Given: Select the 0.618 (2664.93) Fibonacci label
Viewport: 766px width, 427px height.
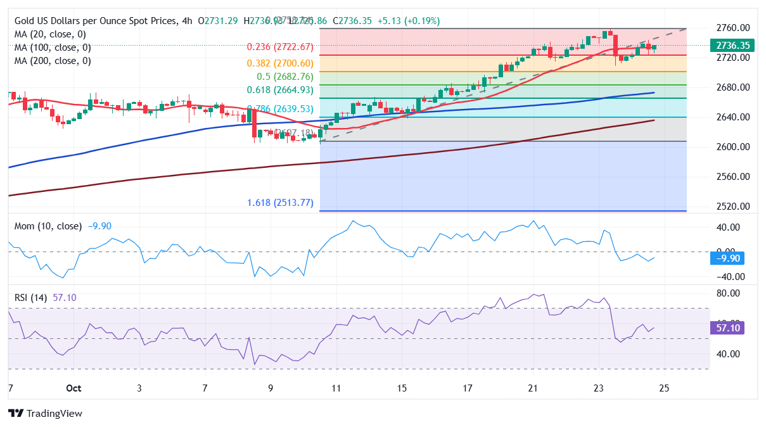Looking at the screenshot, I should (x=281, y=90).
